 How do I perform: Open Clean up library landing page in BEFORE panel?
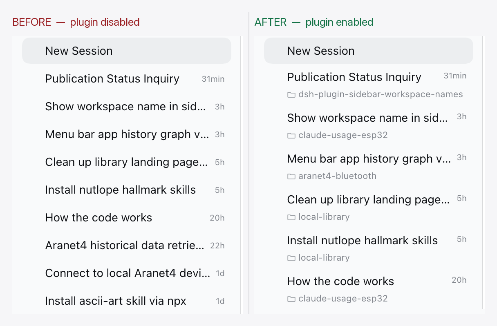pyautogui.click(x=127, y=162)
